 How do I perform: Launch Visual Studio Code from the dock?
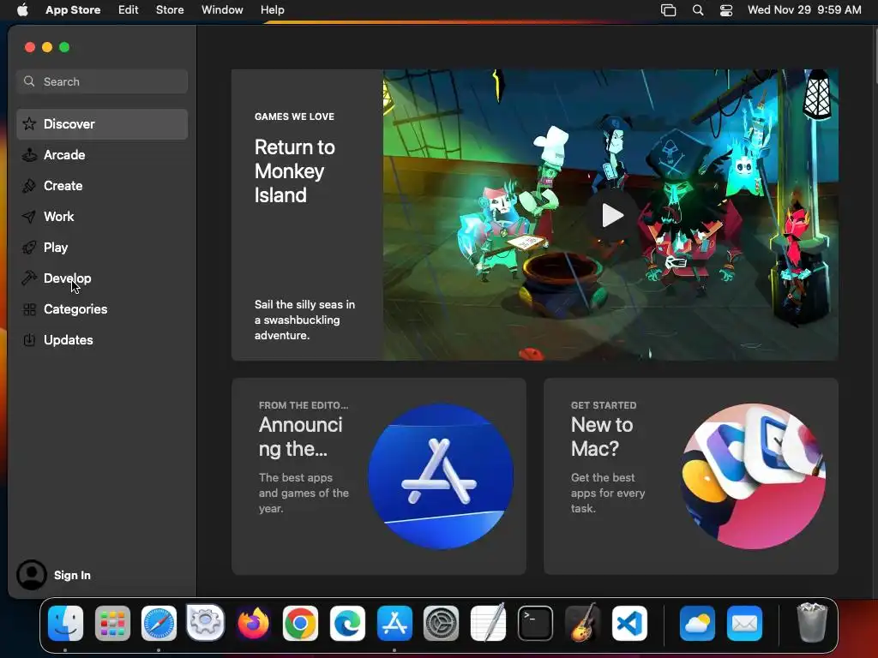tap(629, 623)
